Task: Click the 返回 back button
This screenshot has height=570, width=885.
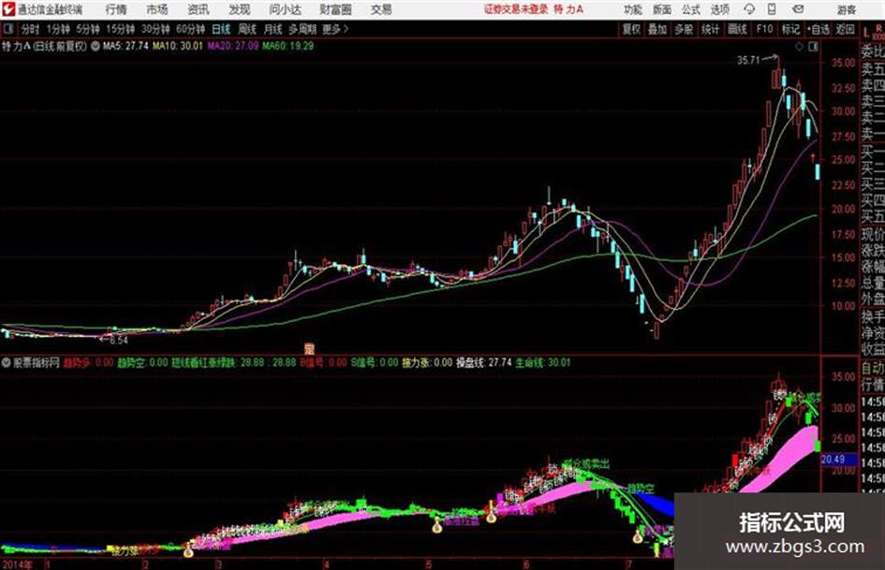Action: [845, 29]
